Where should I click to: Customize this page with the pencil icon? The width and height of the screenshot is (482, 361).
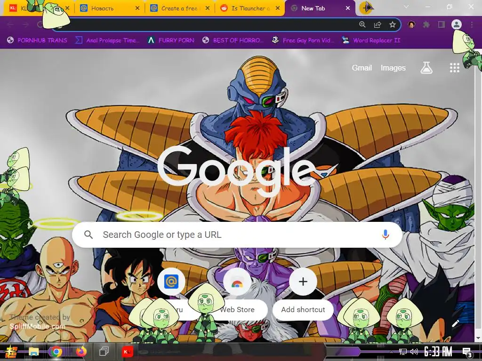pos(455,323)
